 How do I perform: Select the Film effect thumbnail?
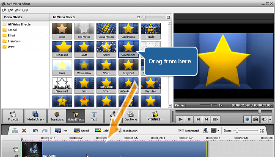pos(84,85)
